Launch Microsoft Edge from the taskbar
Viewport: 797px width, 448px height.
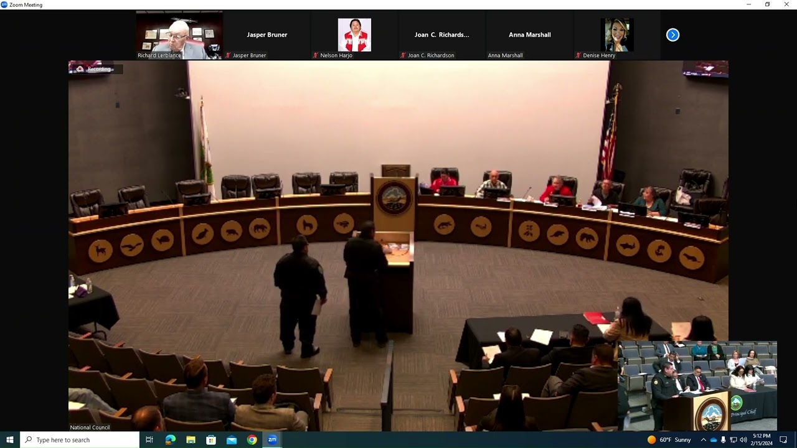pos(170,440)
